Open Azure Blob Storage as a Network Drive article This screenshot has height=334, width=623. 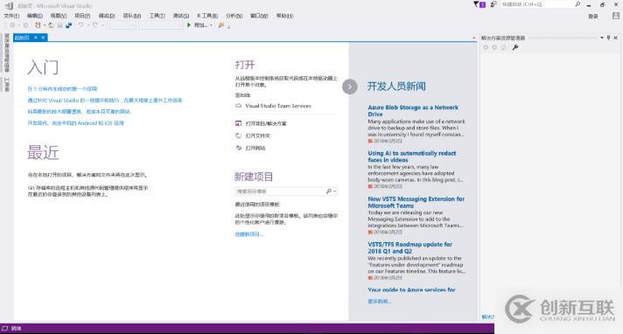(413, 111)
